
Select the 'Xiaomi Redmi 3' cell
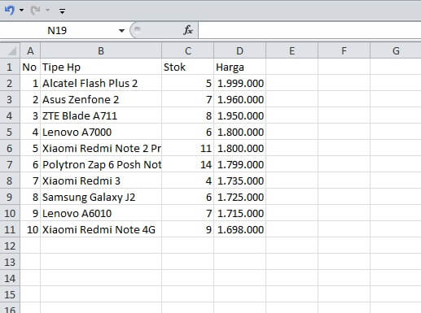coord(101,180)
